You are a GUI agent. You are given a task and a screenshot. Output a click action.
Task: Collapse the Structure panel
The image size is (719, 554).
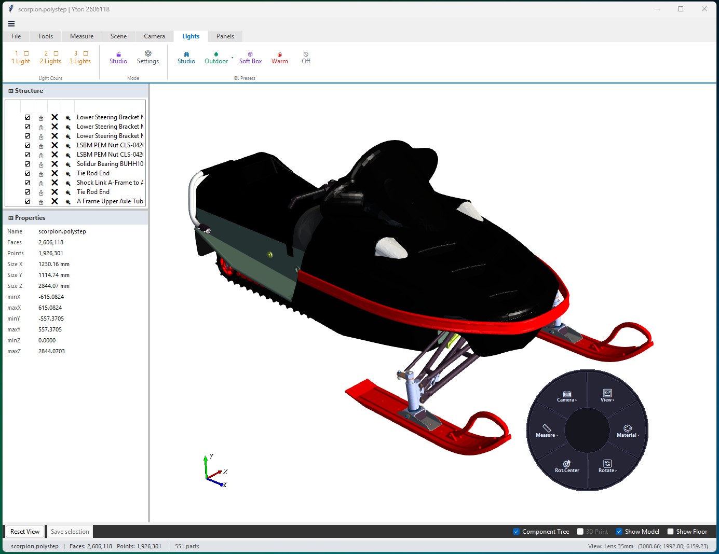(11, 91)
